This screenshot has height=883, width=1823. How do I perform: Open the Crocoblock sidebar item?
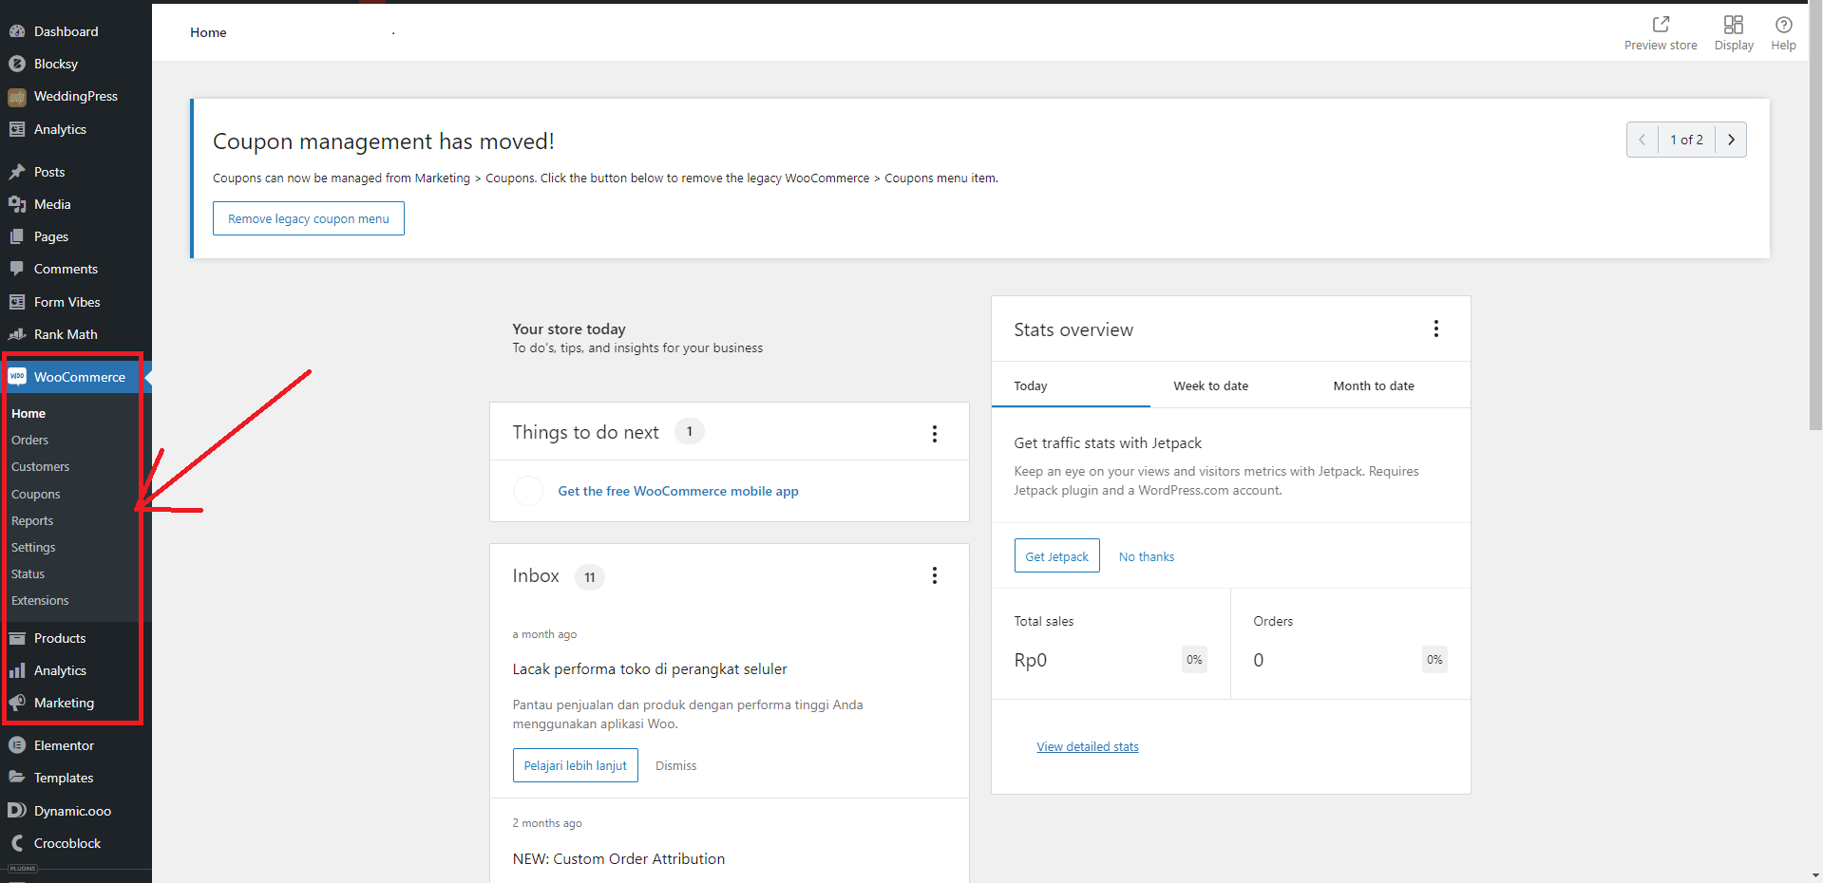coord(66,843)
